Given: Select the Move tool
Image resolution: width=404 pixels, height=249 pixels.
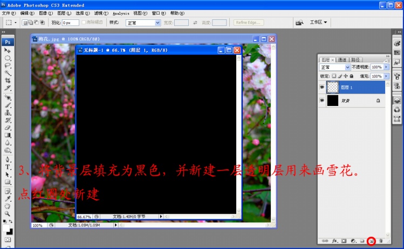Looking at the screenshot, I should coord(8,51).
